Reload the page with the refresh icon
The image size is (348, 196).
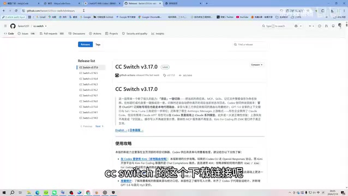coord(16,11)
